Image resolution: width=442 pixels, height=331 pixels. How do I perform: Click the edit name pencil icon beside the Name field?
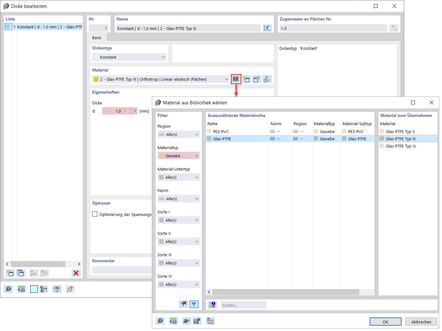click(267, 28)
